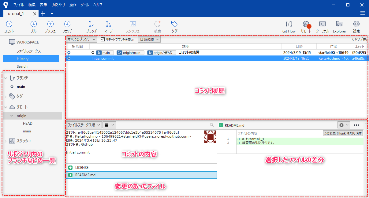Collapse the origin remote tree node
The image size is (369, 198).
(12, 116)
